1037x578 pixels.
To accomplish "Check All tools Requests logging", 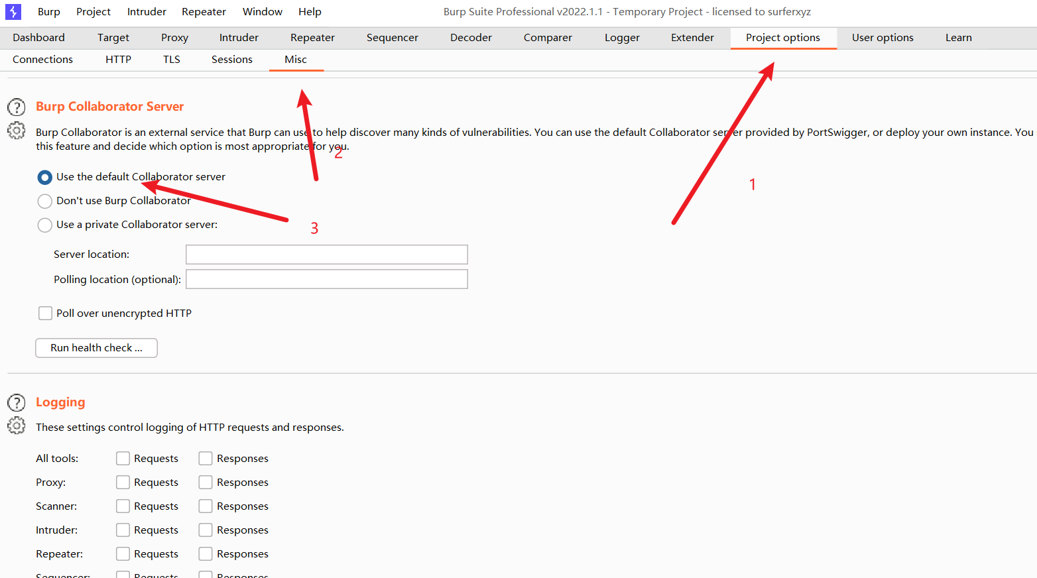I will (123, 458).
